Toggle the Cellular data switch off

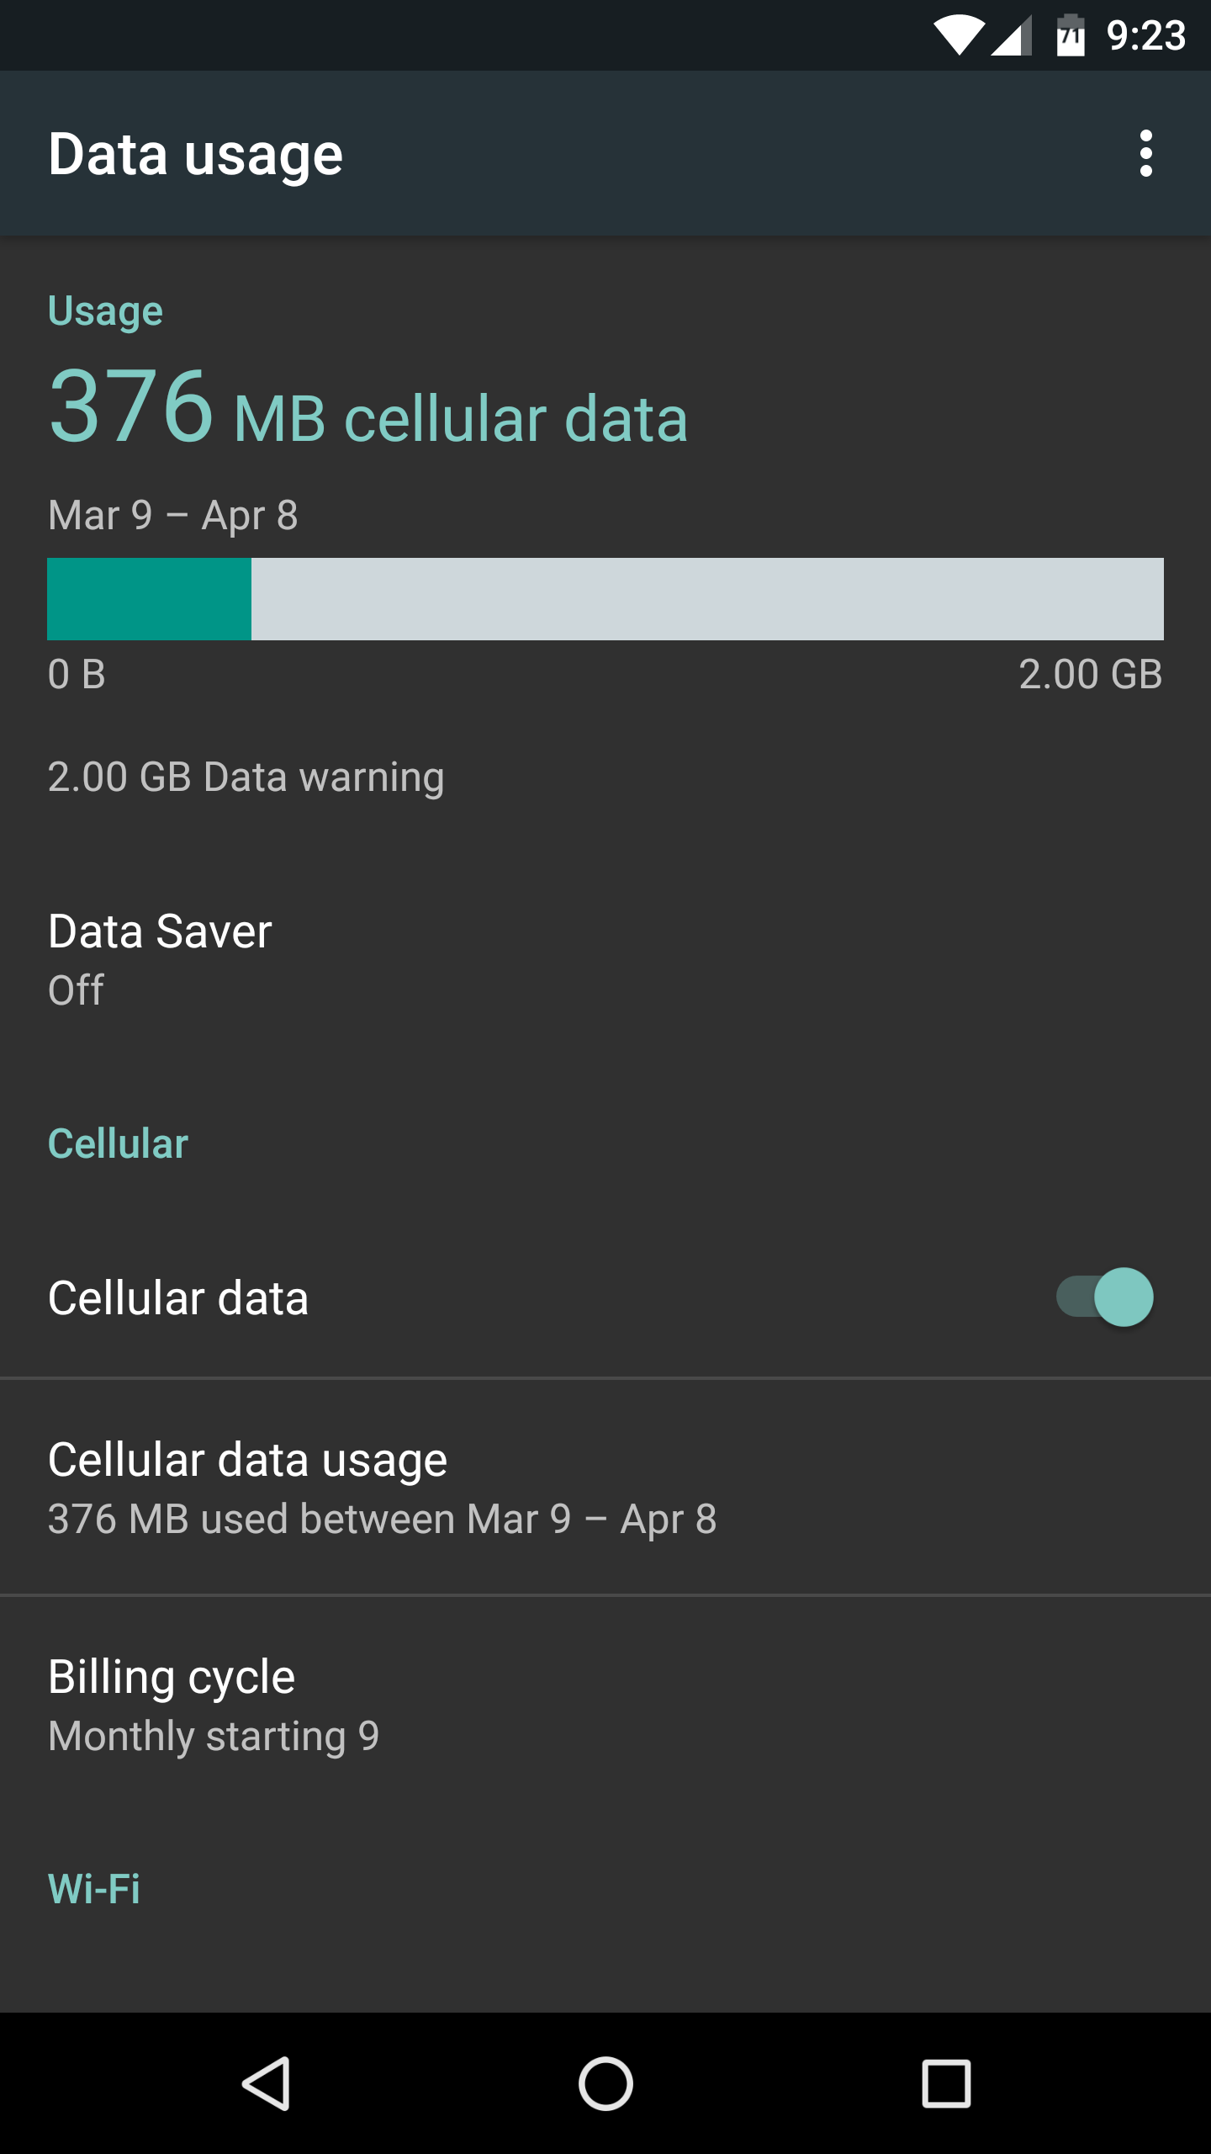coord(1105,1297)
